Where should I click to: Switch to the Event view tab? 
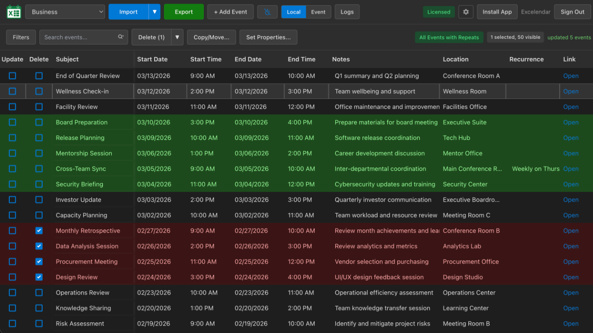point(318,12)
